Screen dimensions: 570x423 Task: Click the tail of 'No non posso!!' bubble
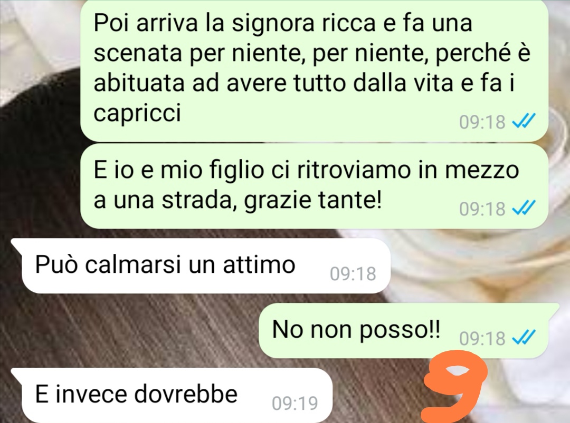[x=553, y=309]
